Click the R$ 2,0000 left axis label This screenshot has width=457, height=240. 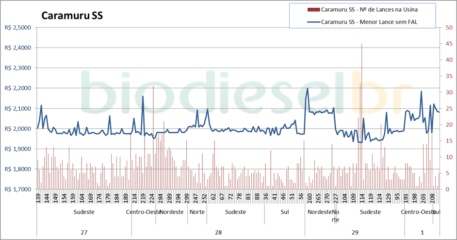17,129
